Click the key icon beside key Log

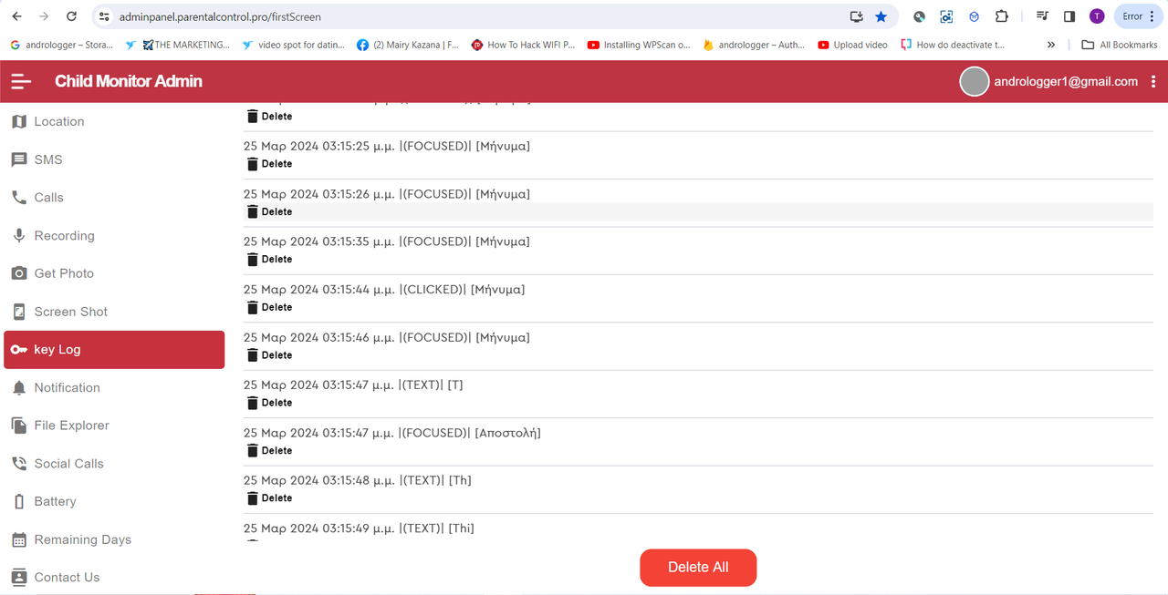point(19,350)
